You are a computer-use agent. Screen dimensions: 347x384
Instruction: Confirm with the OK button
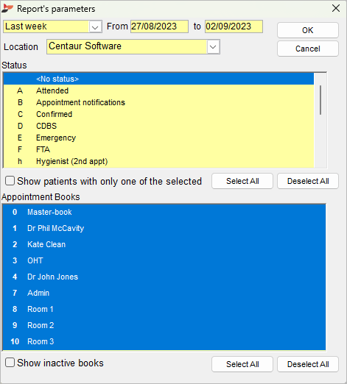[308, 30]
